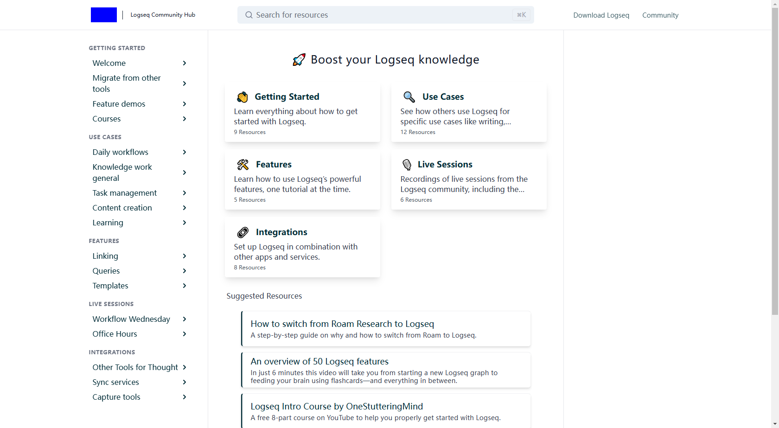Open the Download Logseq menu link
The image size is (779, 428).
(x=601, y=15)
